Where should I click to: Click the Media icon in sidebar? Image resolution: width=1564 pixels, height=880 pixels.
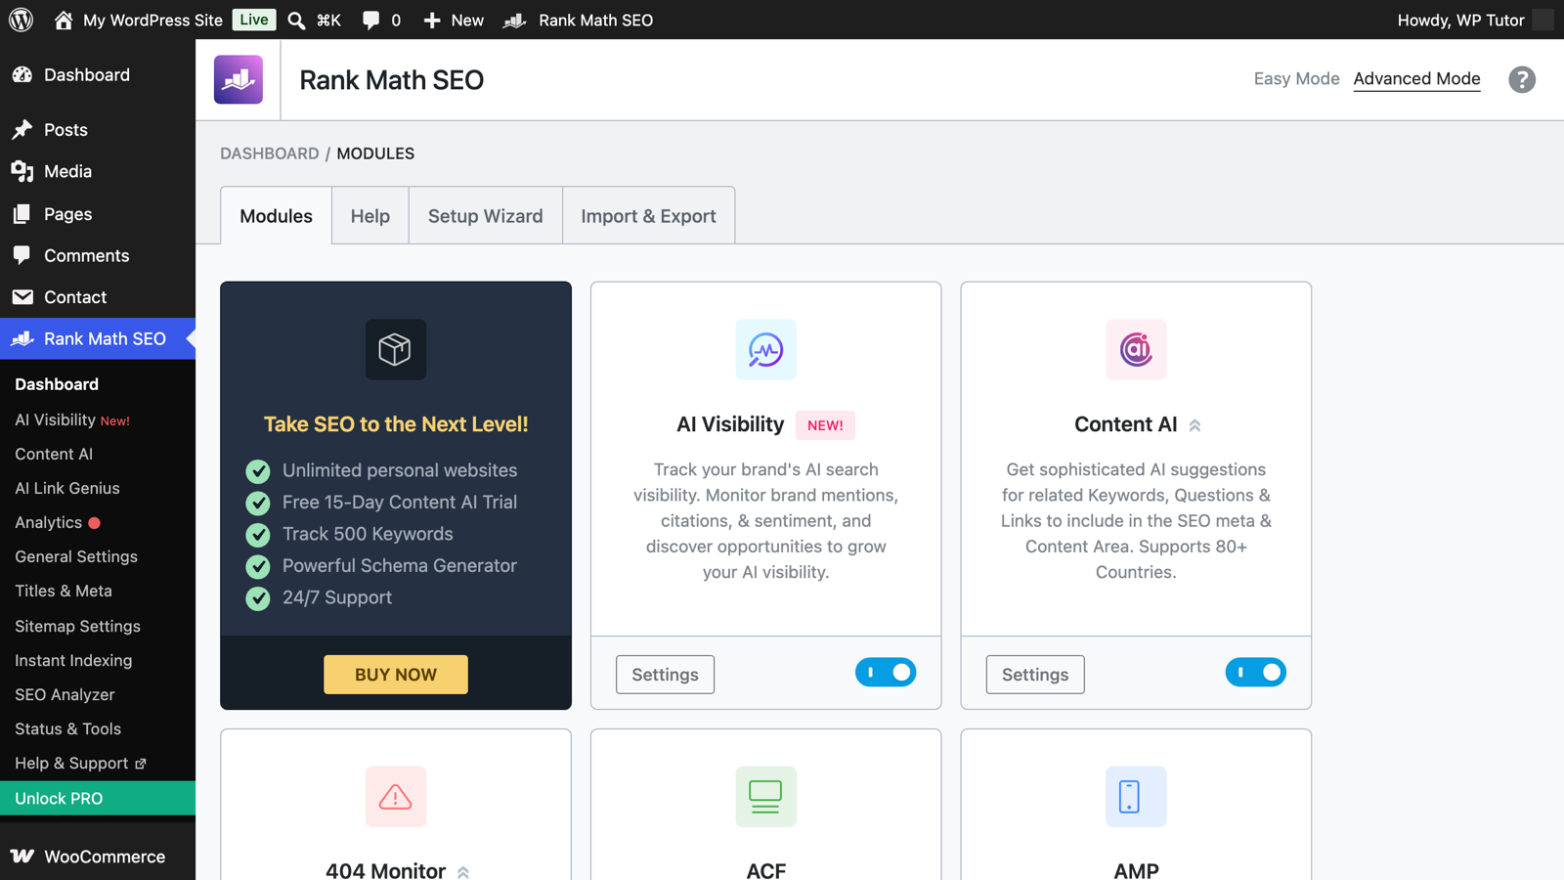pyautogui.click(x=22, y=171)
